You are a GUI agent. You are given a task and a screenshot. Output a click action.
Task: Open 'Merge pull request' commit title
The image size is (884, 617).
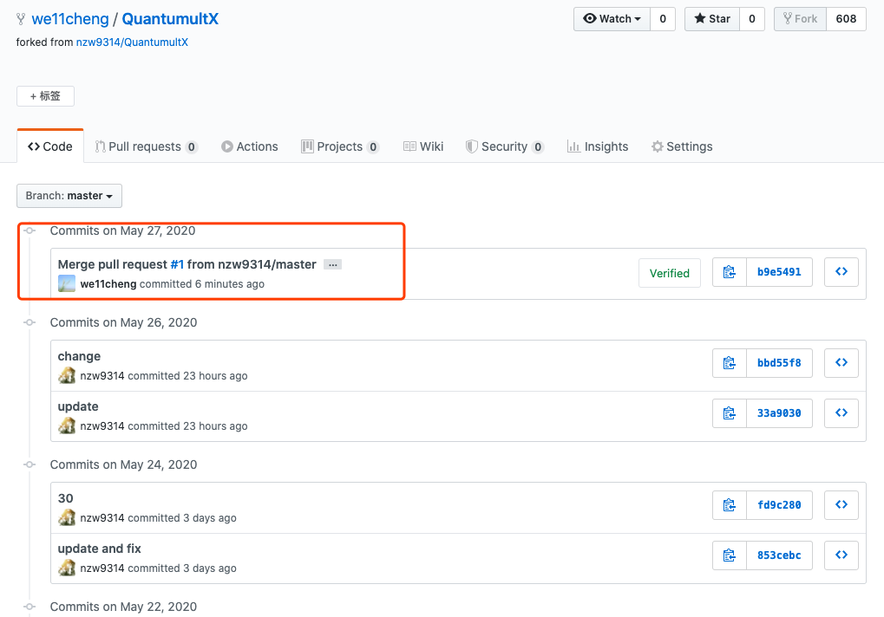coord(112,264)
